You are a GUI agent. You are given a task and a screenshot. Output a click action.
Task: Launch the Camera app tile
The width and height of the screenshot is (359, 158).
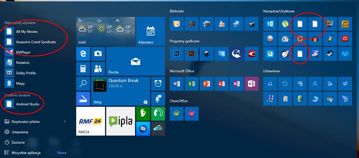[x=98, y=54]
